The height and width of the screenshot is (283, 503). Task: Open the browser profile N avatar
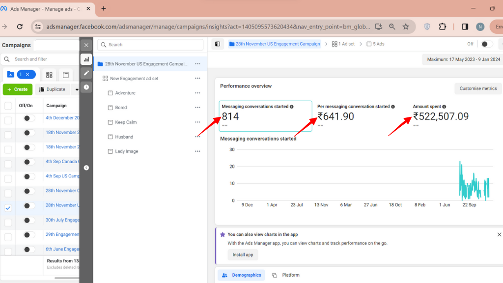(x=480, y=27)
